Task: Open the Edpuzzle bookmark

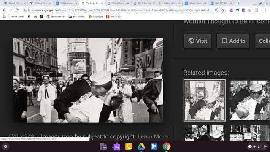Action: pos(96,17)
